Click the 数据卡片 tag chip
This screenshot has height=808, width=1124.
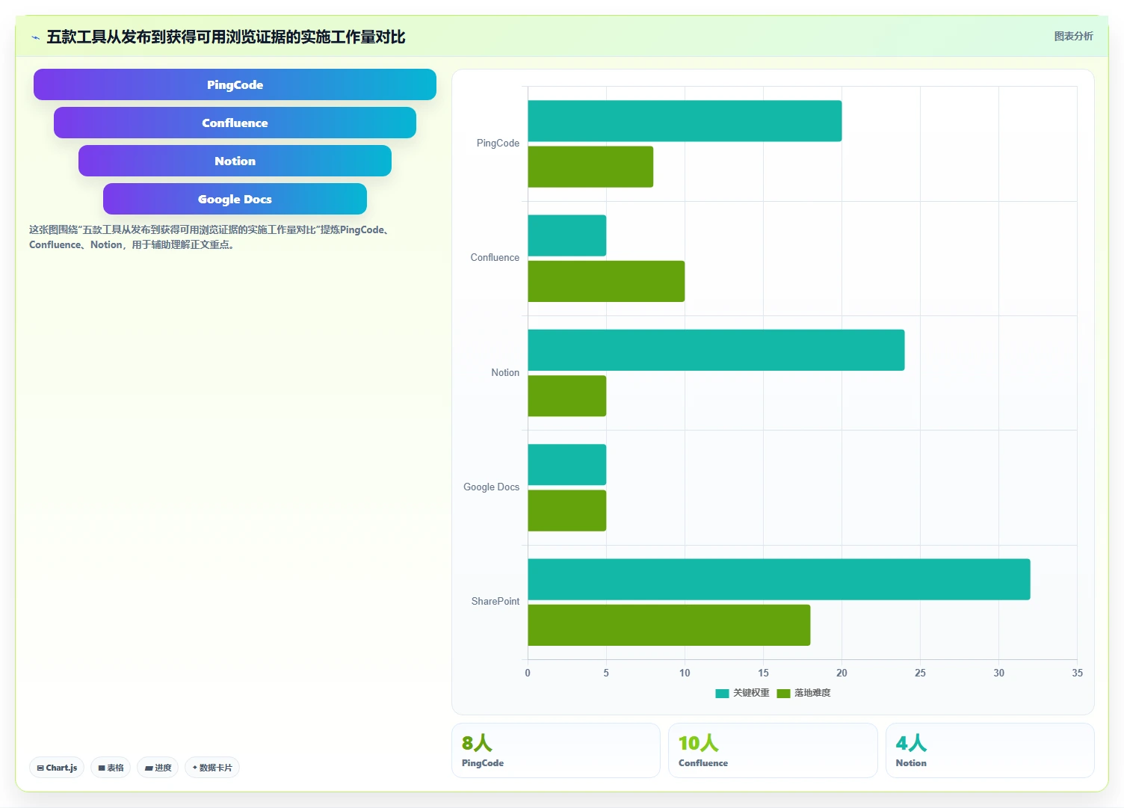click(x=212, y=768)
